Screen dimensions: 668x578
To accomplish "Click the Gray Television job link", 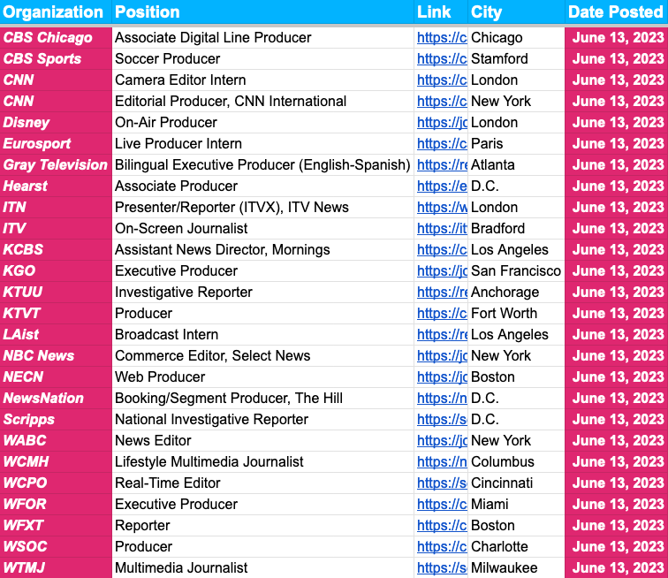I will pyautogui.click(x=442, y=165).
